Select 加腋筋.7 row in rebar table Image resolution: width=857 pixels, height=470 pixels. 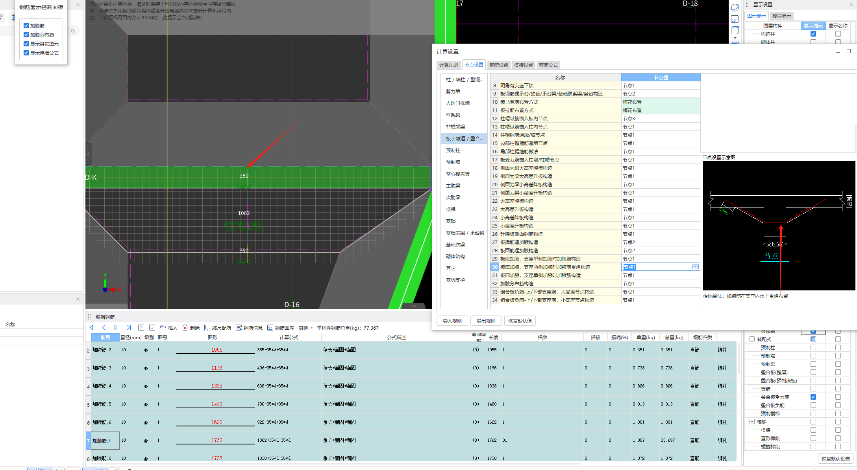pos(411,441)
